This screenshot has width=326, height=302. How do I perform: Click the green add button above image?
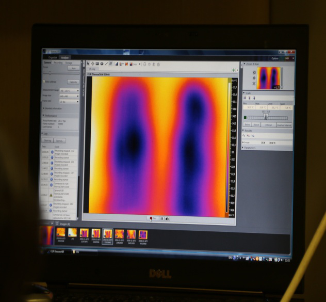[234, 69]
